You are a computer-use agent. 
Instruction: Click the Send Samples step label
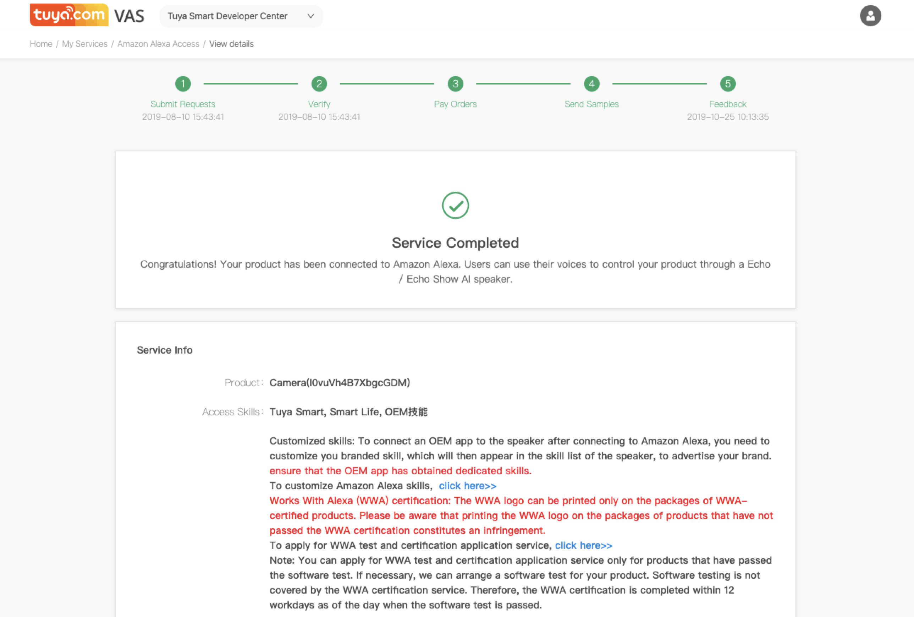click(x=591, y=104)
